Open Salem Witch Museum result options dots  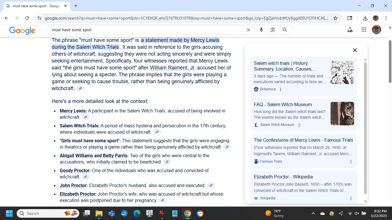pyautogui.click(x=299, y=125)
